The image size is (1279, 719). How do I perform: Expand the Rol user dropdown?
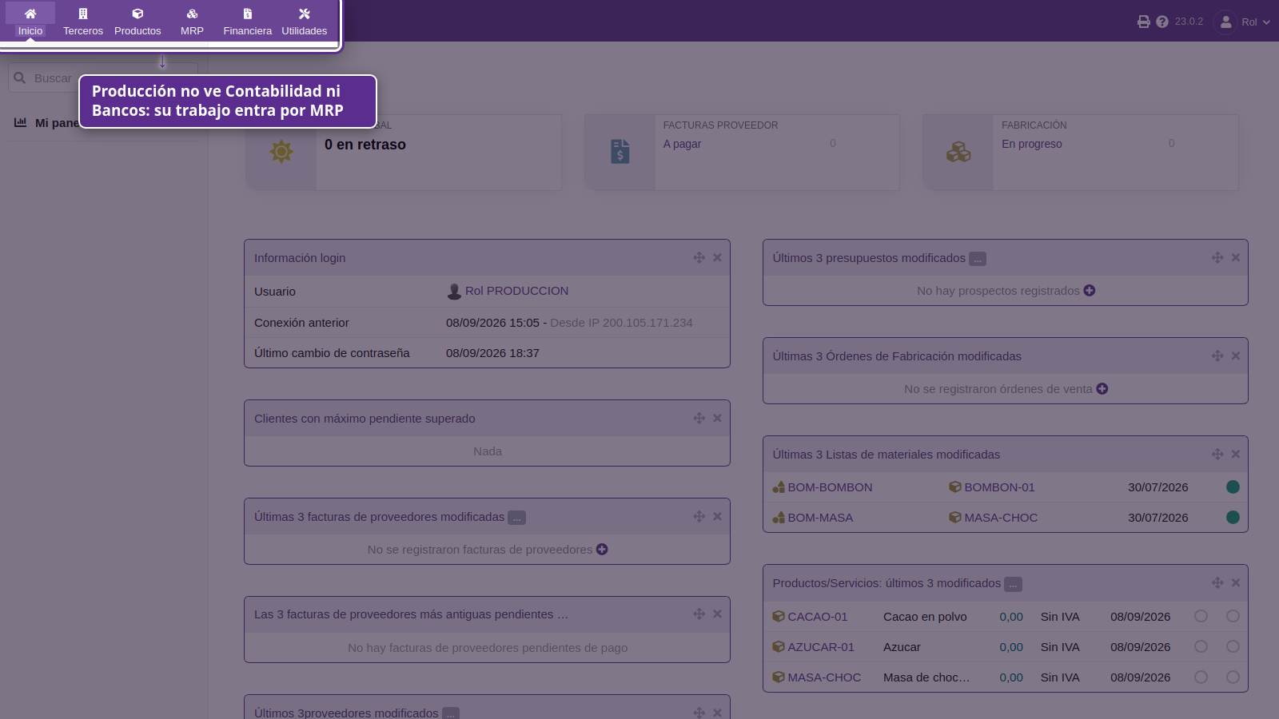tap(1256, 22)
